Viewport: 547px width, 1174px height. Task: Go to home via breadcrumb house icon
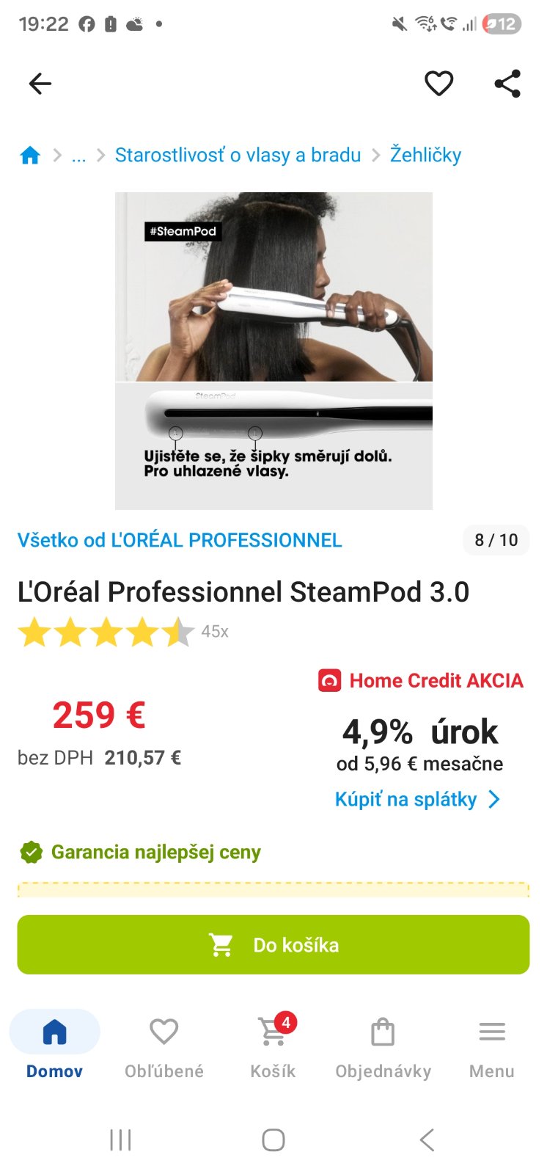point(30,155)
